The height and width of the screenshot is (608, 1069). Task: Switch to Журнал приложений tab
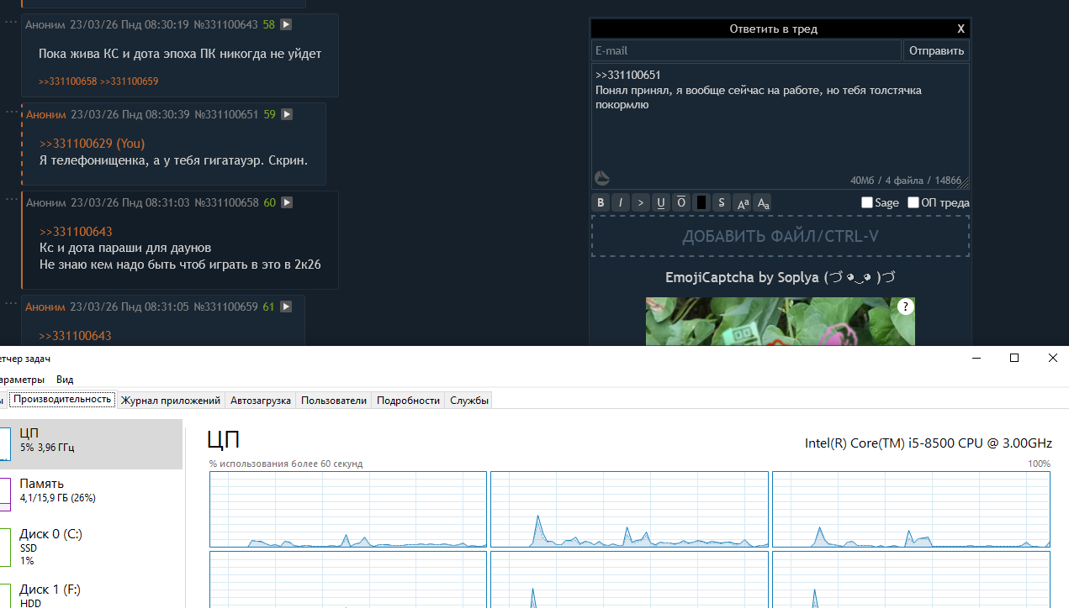click(171, 401)
